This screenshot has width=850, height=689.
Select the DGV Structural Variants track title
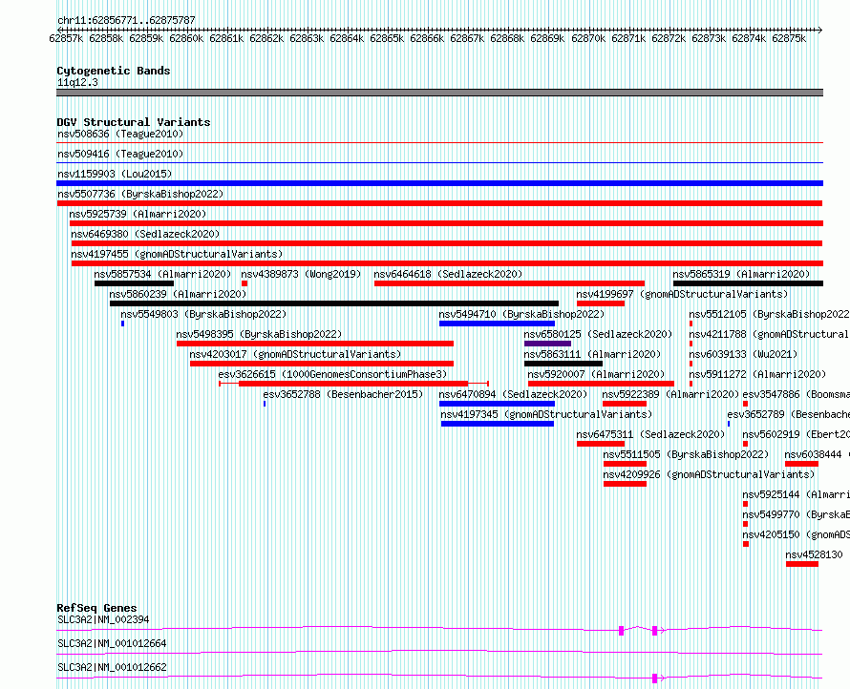[134, 122]
